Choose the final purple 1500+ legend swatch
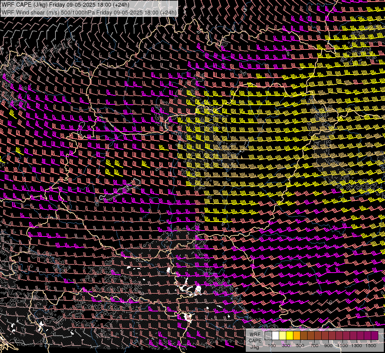The width and height of the screenshot is (385, 353). coord(374,335)
